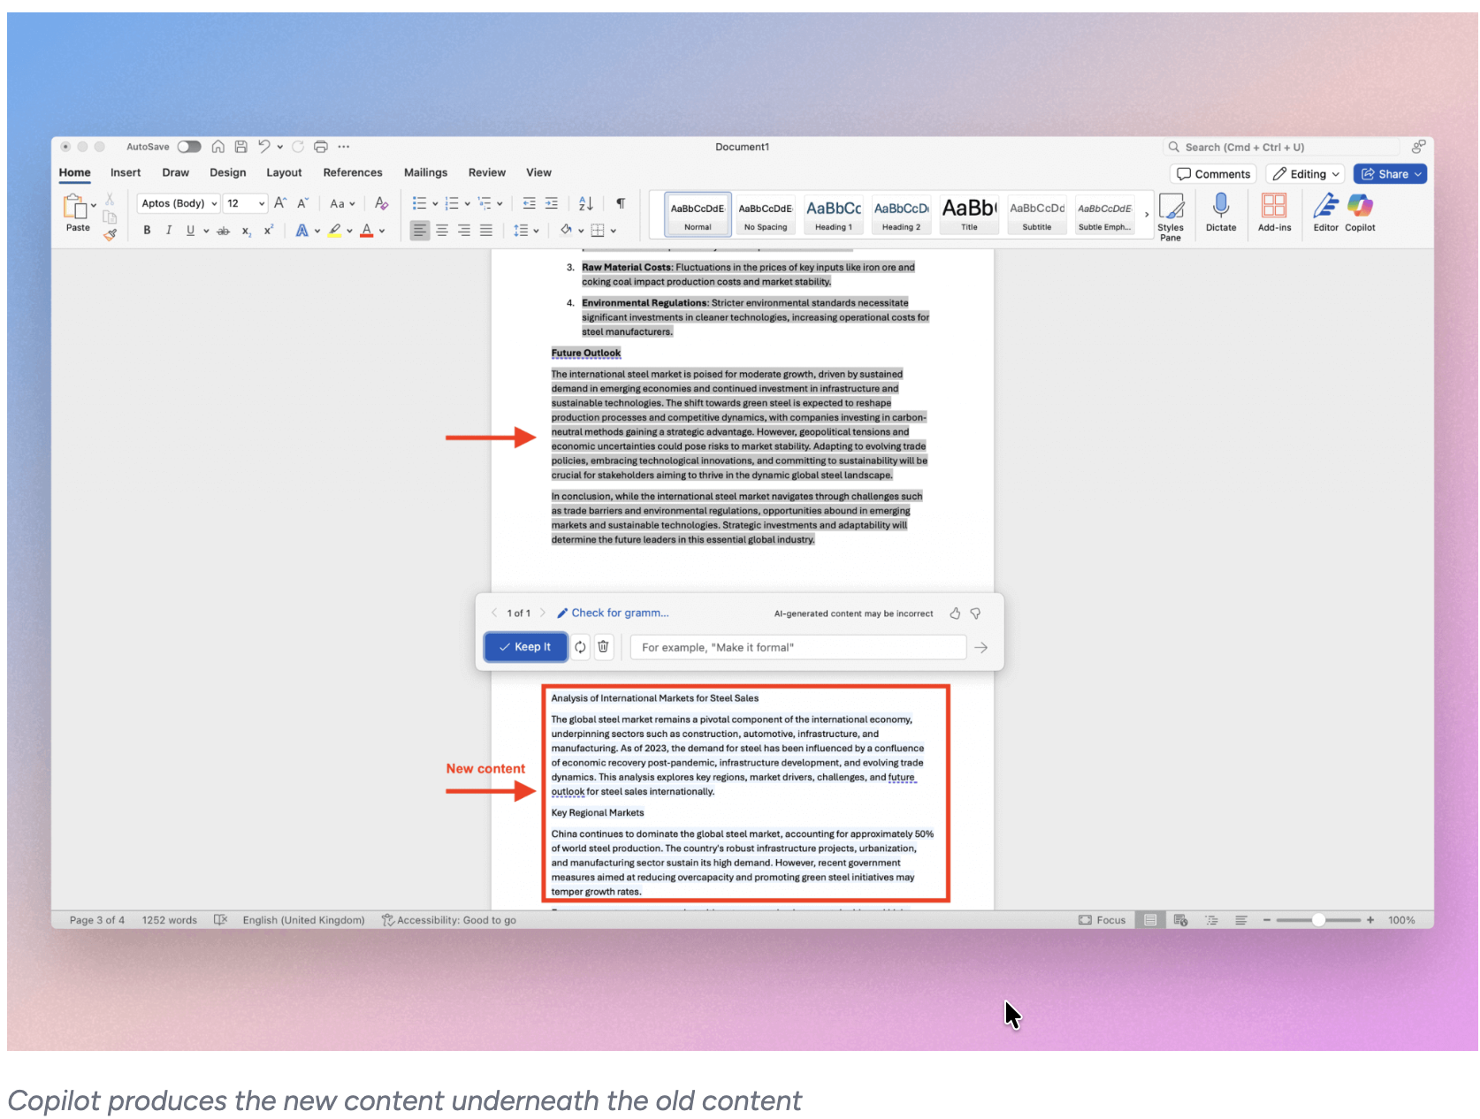This screenshot has height=1119, width=1480.
Task: Open the Add-ins gallery
Action: point(1275,212)
